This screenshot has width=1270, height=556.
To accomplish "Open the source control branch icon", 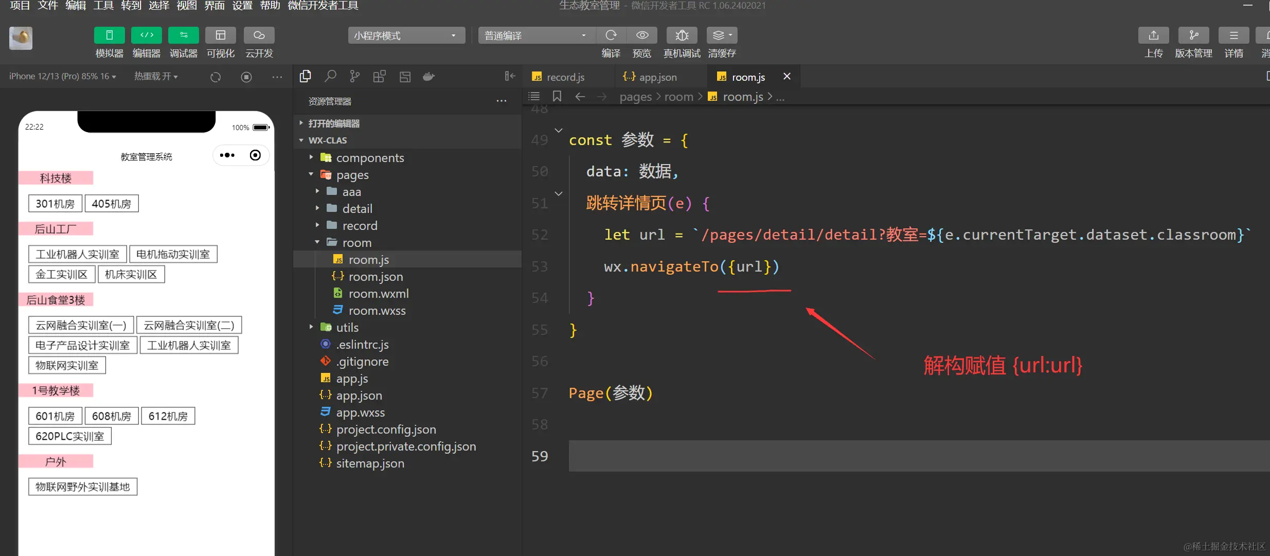I will (x=355, y=77).
